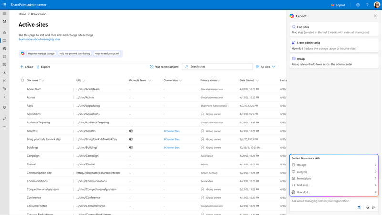Click the send arrow in Copilot chat

coord(374,207)
